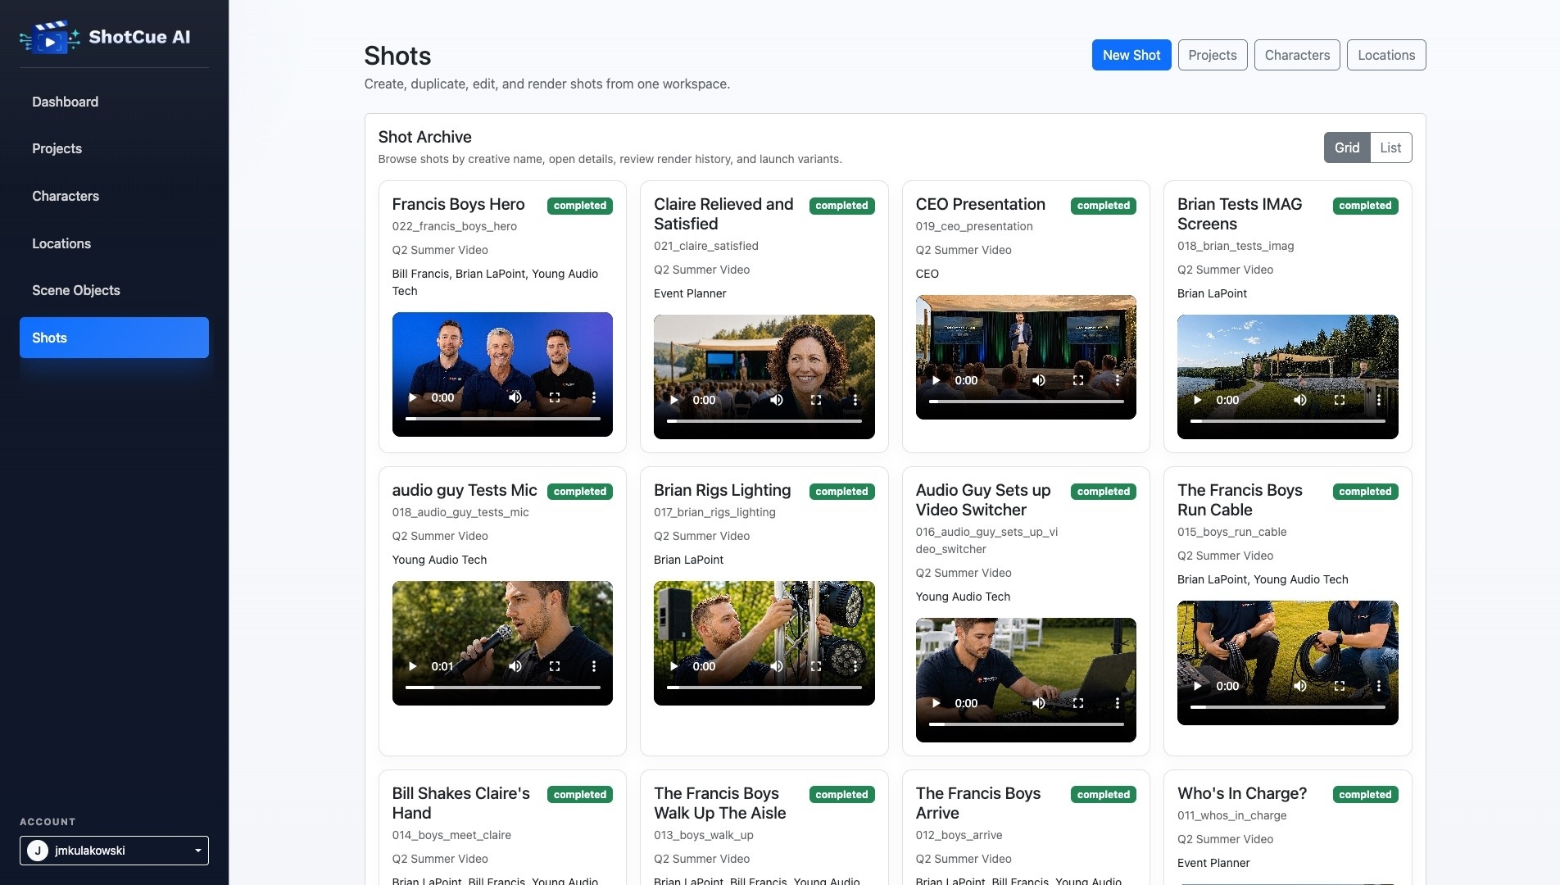Viewport: 1560px width, 885px height.
Task: Play the CEO Presentation video
Action: coord(936,380)
